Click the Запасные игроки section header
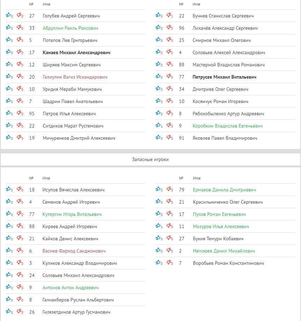 150,159
